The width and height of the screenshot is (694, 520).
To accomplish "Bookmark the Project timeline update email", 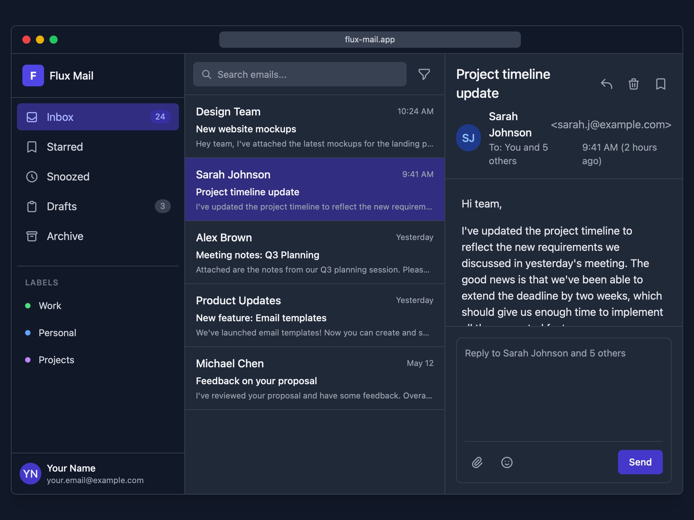I will (x=660, y=84).
